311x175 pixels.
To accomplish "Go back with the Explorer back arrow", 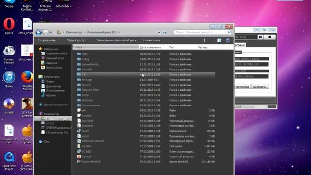I will [x=39, y=32].
